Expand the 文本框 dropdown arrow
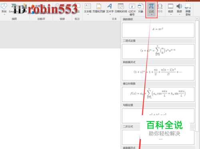This screenshot has width=200, height=149. [88, 14]
